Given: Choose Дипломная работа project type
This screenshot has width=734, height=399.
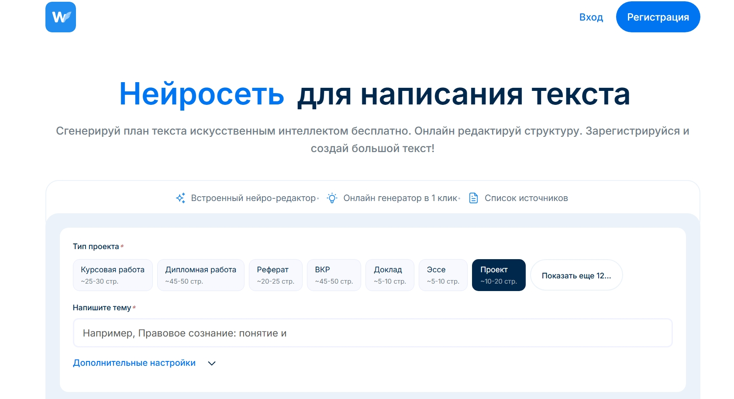Looking at the screenshot, I should 200,275.
